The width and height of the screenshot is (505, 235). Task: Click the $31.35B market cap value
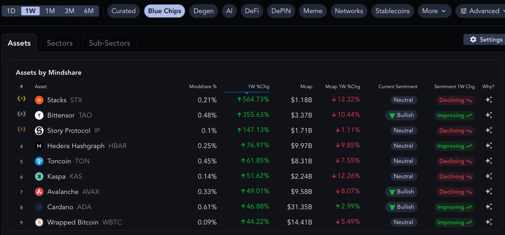(x=299, y=207)
